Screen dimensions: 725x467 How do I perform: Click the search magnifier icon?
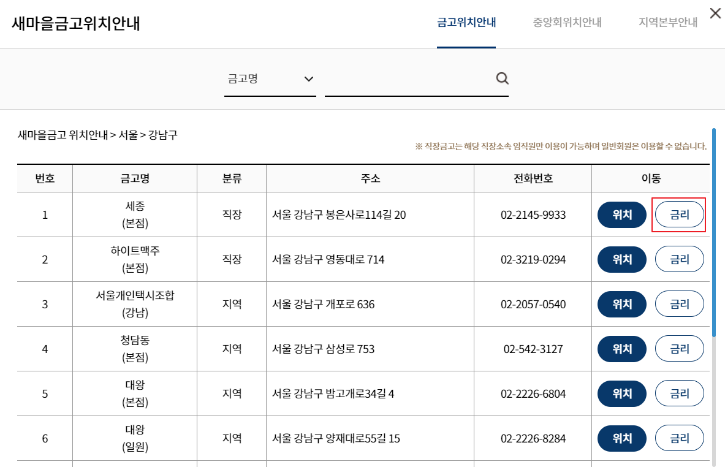(x=502, y=78)
